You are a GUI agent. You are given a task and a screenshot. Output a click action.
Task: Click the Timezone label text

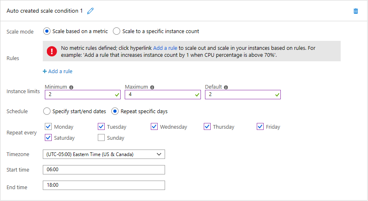click(18, 154)
